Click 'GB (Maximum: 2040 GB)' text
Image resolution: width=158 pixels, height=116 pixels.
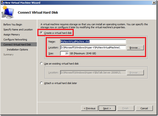click(x=83, y=53)
